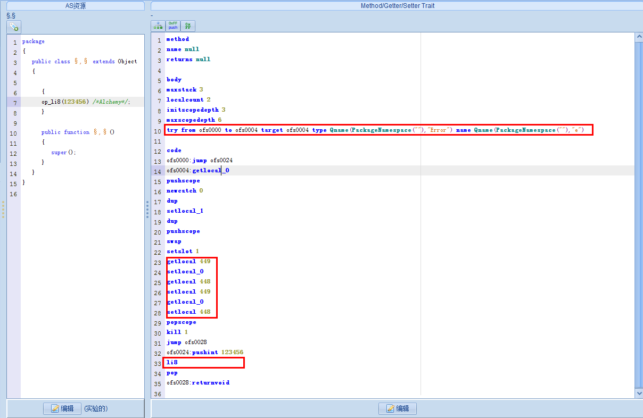The height and width of the screenshot is (418, 643).
Task: Click the "getlocal 449" instruction
Action: 188,262
